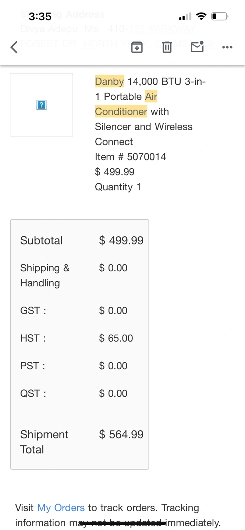Tap the 3:35 clock in status bar
245x530 pixels.
[40, 17]
